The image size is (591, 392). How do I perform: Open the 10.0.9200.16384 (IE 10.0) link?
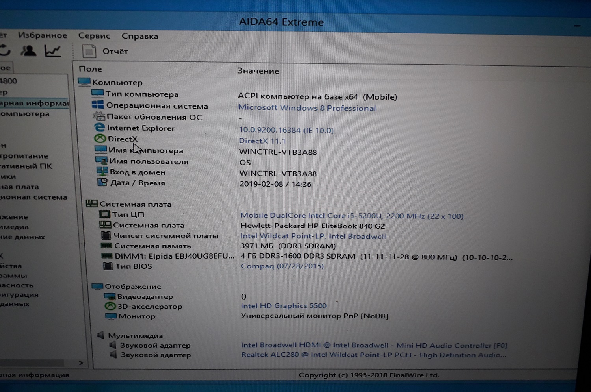click(x=286, y=130)
